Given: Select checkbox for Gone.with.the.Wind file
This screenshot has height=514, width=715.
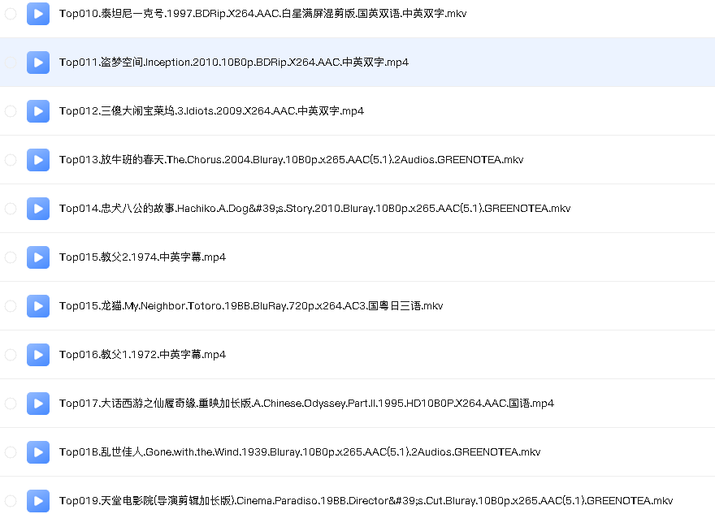Looking at the screenshot, I should 11,452.
